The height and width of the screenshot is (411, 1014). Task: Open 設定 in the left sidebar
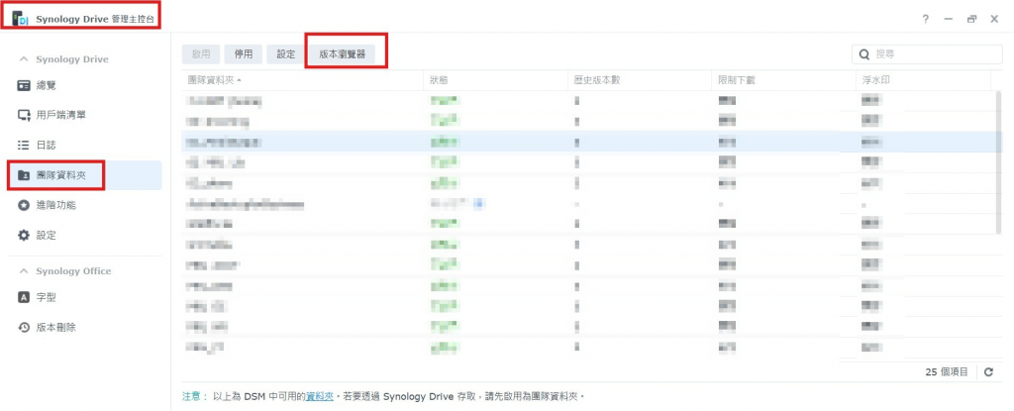85,236
